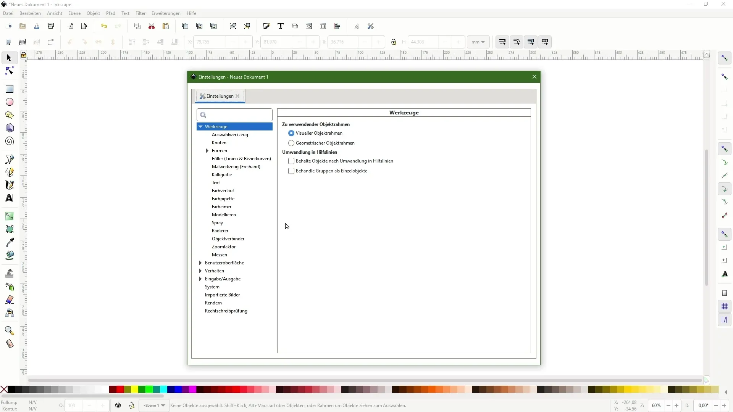Image resolution: width=733 pixels, height=412 pixels.
Task: Toggle the width-height ratio lock
Action: click(394, 42)
